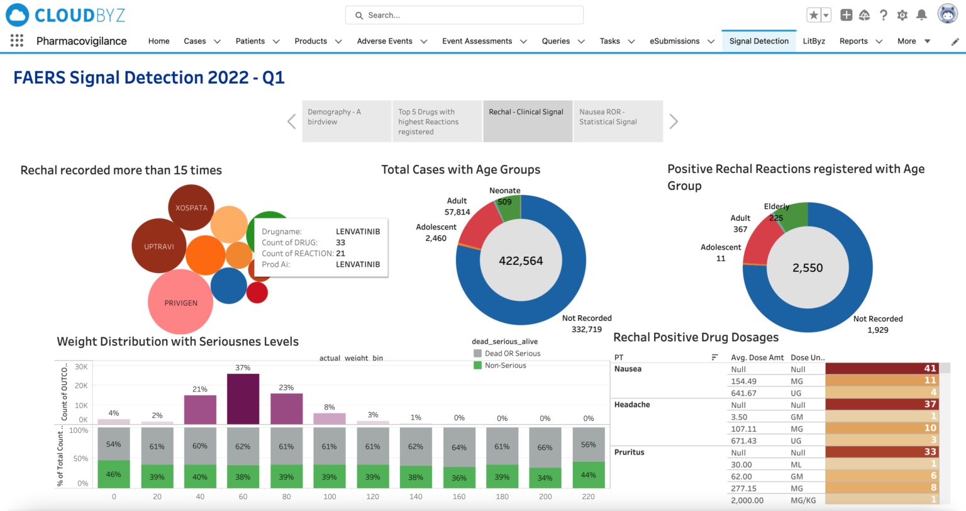Click the Salesforce Help question mark icon
Viewport: 966px width, 511px height.
tap(884, 14)
